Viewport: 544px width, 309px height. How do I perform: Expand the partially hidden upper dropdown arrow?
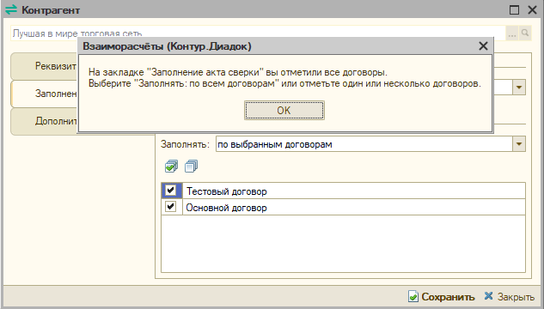519,88
